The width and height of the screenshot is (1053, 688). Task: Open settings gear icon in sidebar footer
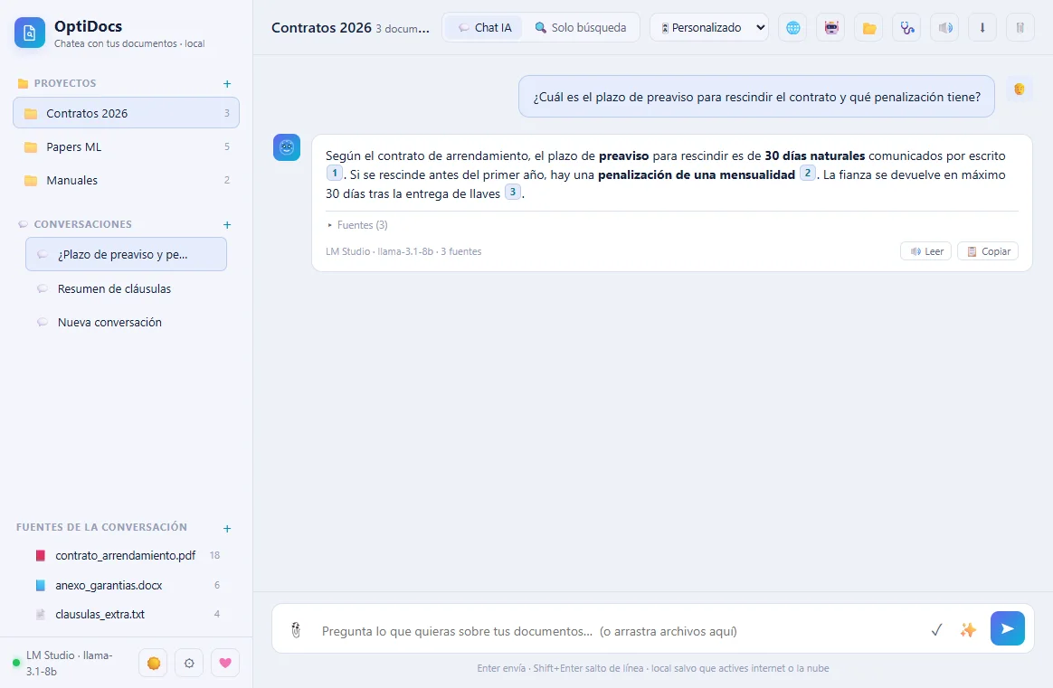point(189,664)
